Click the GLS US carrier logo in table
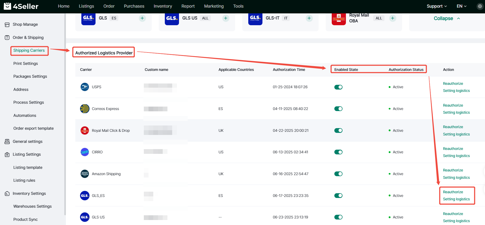 coord(85,217)
